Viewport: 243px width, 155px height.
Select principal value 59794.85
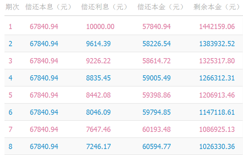(x=157, y=112)
